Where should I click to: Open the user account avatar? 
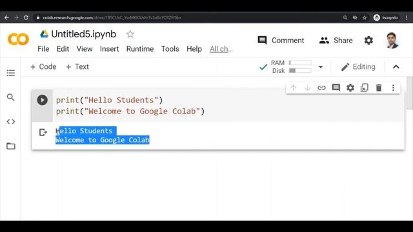(x=392, y=40)
